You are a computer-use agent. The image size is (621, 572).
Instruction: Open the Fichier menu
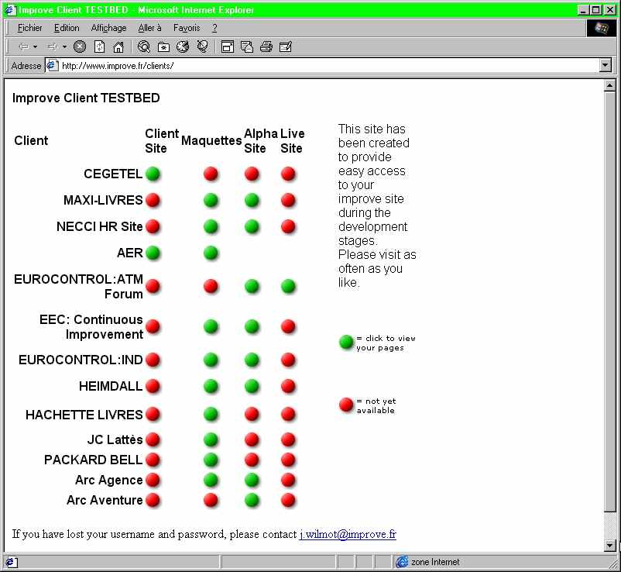pyautogui.click(x=30, y=28)
